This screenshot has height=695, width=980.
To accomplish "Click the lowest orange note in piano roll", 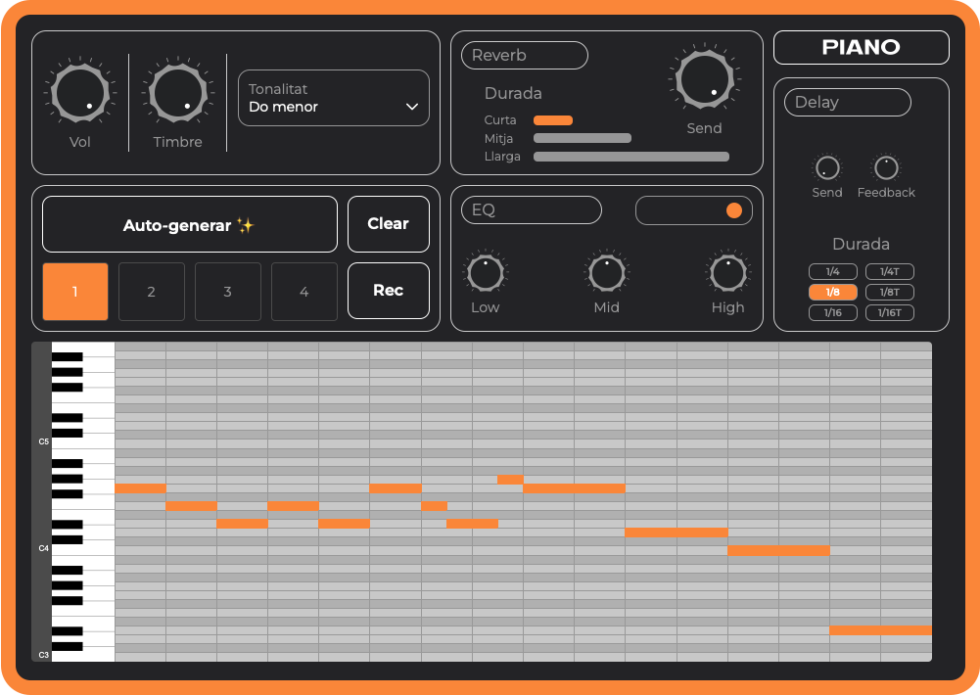I will tap(879, 630).
